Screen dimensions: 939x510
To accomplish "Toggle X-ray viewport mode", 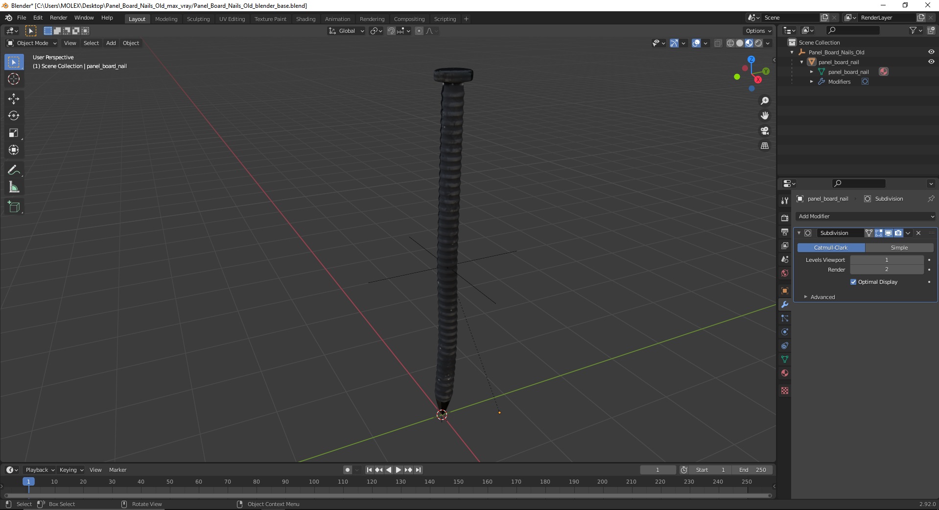I will click(x=718, y=43).
